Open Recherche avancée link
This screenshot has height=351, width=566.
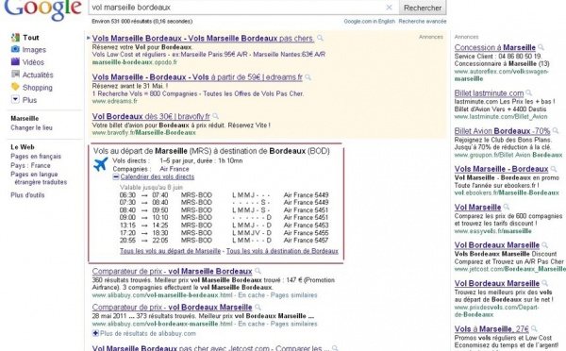[423, 22]
